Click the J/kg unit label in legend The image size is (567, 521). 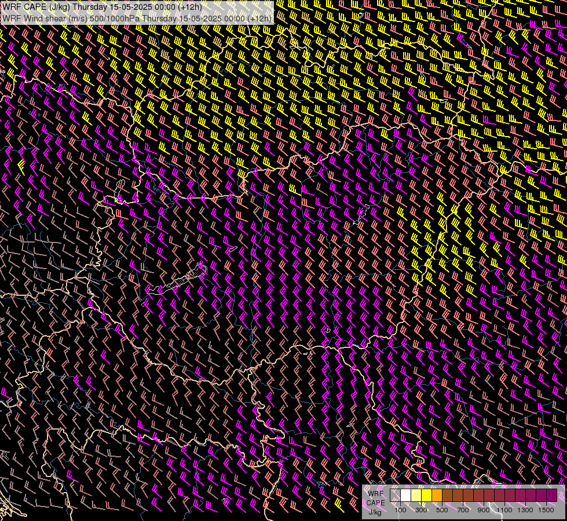375,512
